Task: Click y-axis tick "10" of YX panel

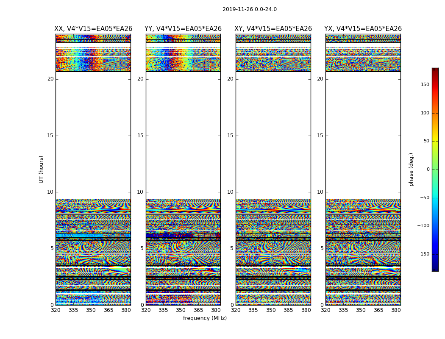Action: 320,192
